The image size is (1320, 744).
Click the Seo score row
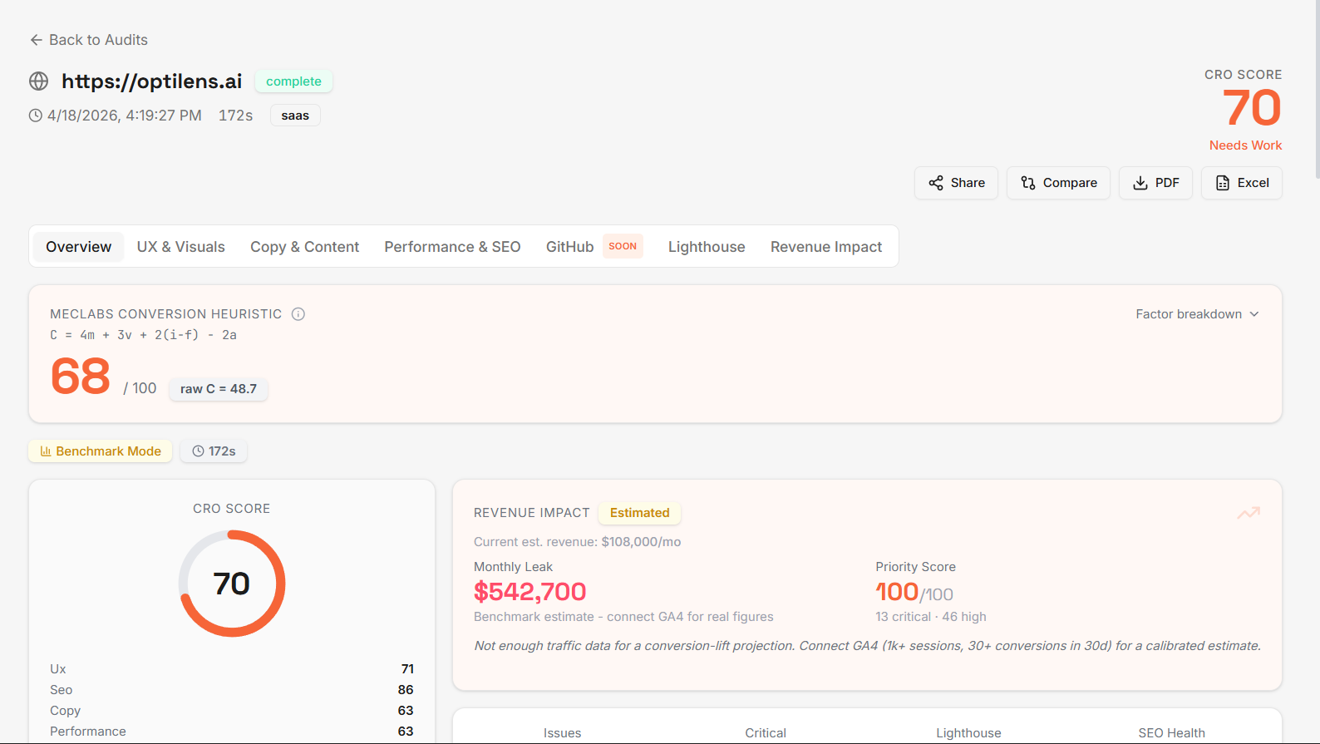coord(232,690)
